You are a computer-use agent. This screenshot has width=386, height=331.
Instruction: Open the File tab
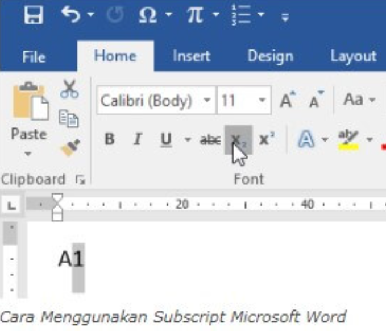click(x=34, y=57)
